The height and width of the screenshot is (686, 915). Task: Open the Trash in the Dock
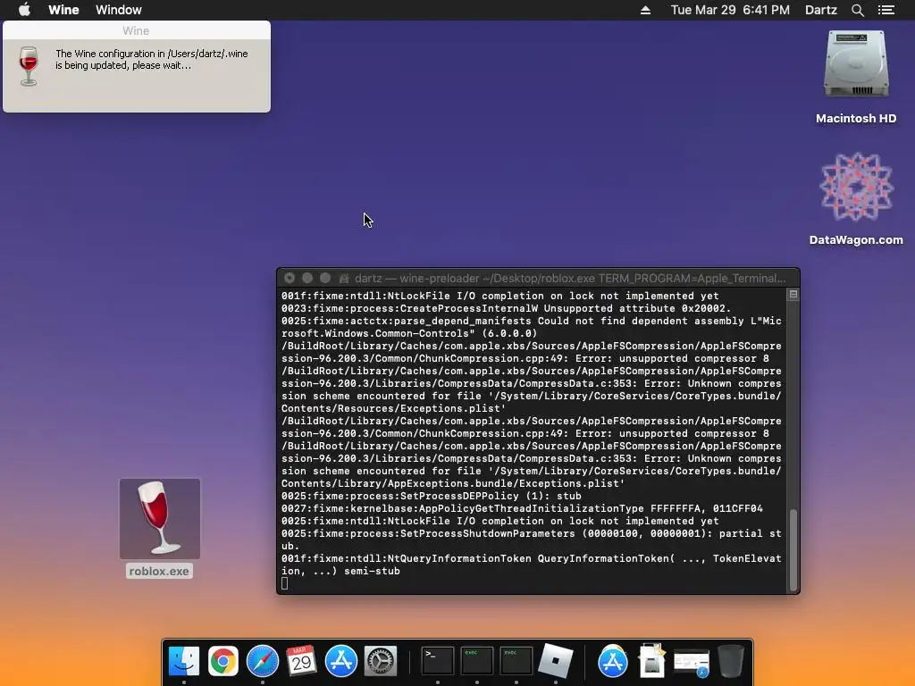[731, 661]
